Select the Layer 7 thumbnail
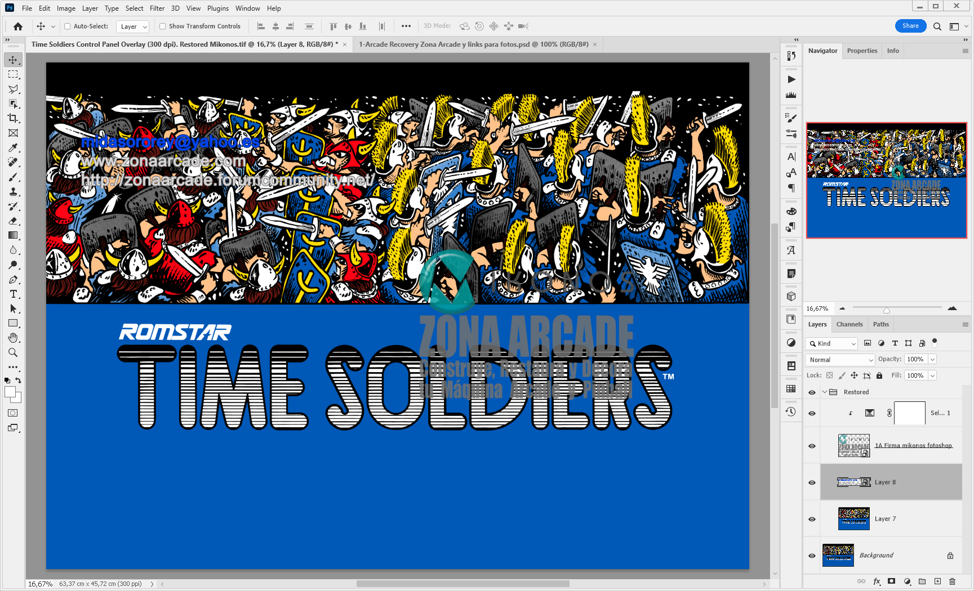The image size is (974, 591). coord(853,518)
